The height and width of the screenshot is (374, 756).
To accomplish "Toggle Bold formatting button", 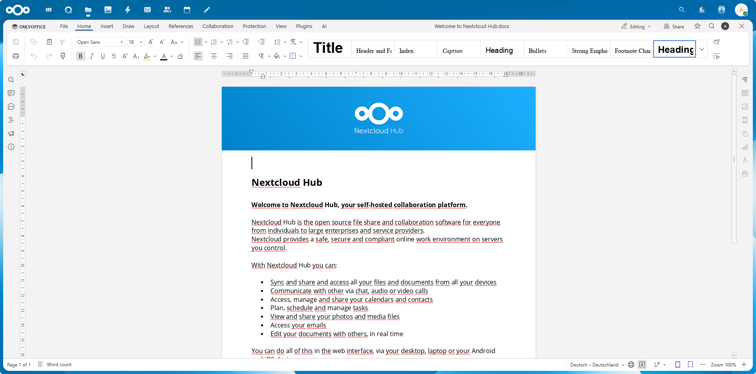I will pyautogui.click(x=81, y=56).
